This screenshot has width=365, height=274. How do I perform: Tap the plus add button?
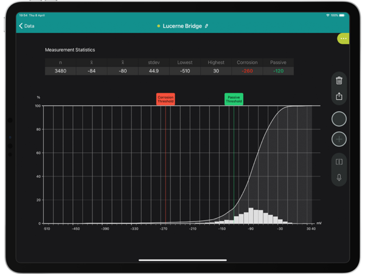point(339,139)
